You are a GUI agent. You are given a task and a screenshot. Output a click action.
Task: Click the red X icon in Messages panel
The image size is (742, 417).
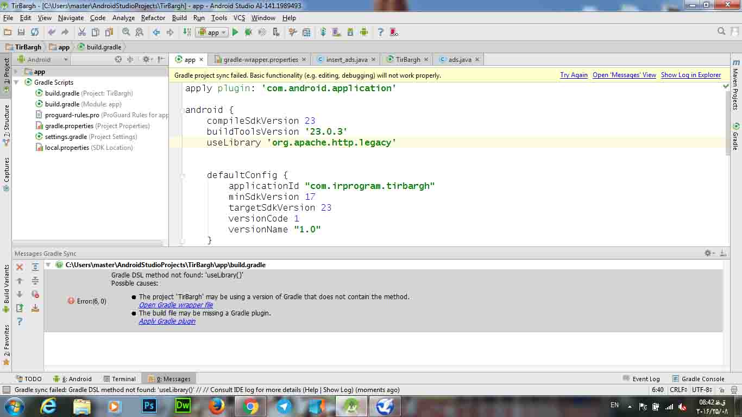pos(20,267)
